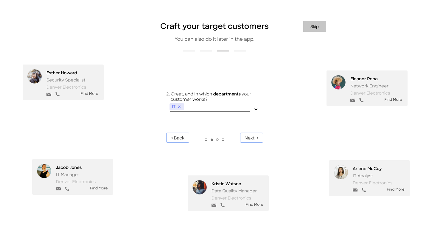This screenshot has width=429, height=234.
Task: Select the third pagination dot
Action: (217, 140)
